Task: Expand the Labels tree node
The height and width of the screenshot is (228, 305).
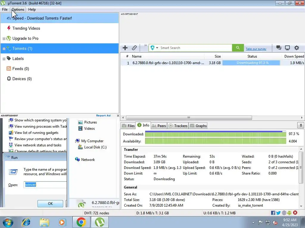Action: (4, 59)
